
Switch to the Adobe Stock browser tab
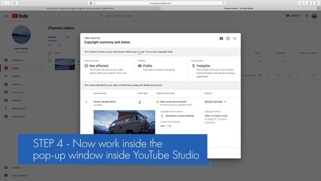tap(80, 9)
